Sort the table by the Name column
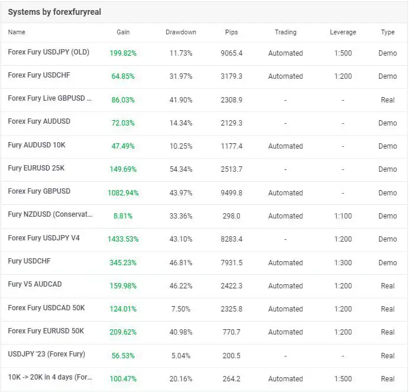 point(17,32)
